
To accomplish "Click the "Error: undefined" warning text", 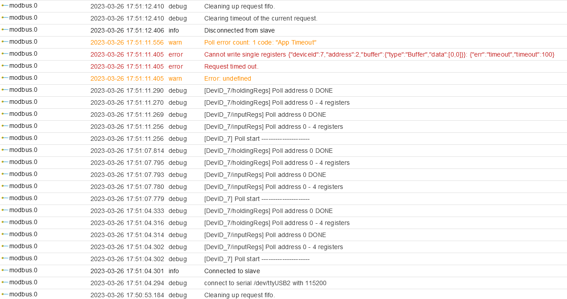I will click(228, 78).
